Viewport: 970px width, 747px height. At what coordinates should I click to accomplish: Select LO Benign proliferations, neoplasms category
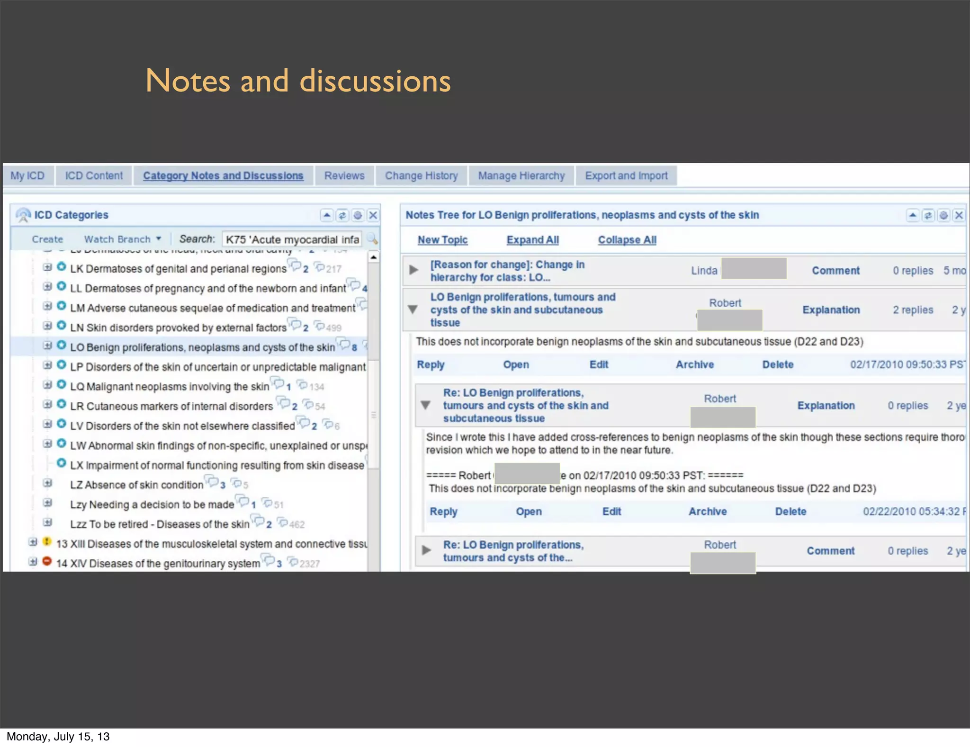pyautogui.click(x=202, y=347)
